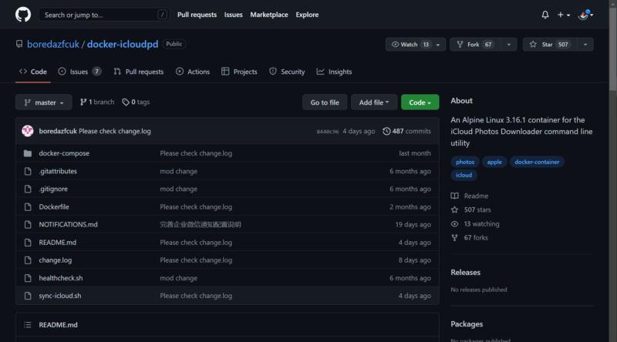Open the Packages heading link

(x=467, y=324)
